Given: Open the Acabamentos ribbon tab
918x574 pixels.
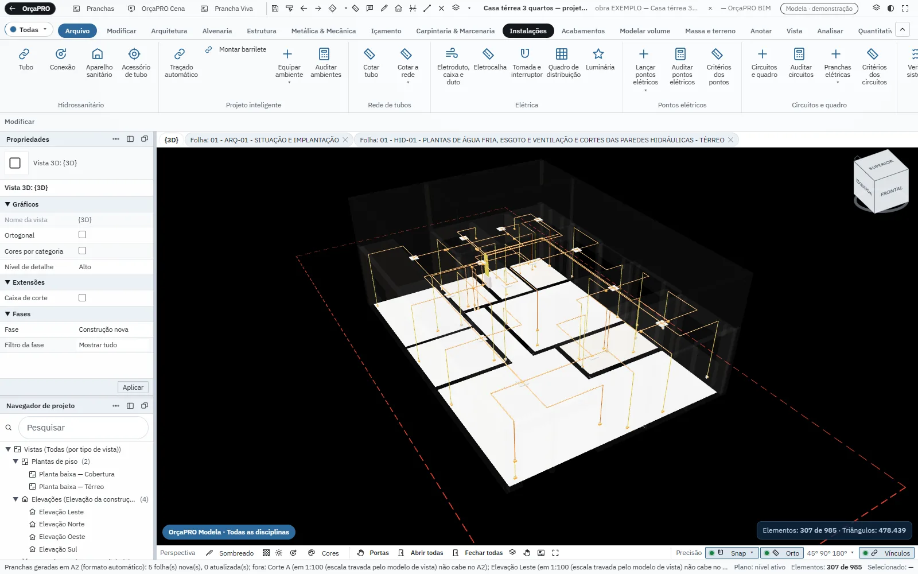Looking at the screenshot, I should (583, 31).
